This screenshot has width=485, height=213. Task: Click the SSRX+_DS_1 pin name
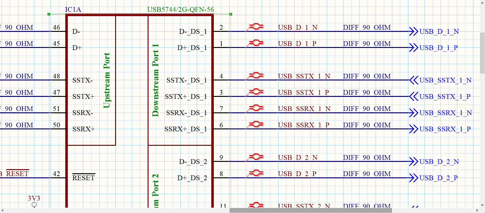[x=186, y=129]
